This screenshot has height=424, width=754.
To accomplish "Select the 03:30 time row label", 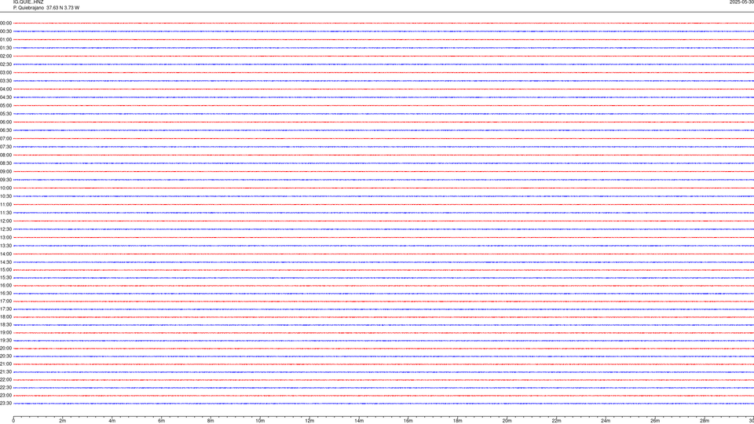I will click(x=5, y=81).
